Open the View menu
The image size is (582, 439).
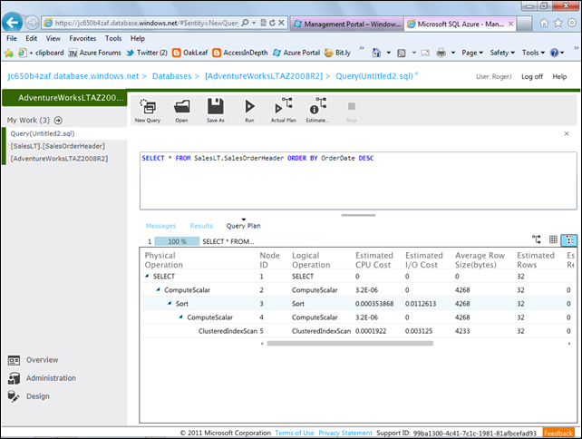53,38
